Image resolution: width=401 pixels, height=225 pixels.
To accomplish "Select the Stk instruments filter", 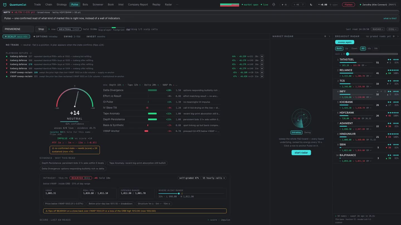I will tap(376, 48).
